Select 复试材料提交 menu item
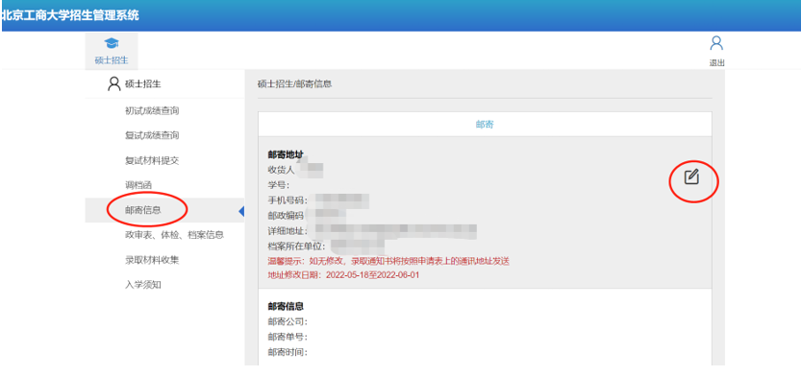 pyautogui.click(x=152, y=160)
